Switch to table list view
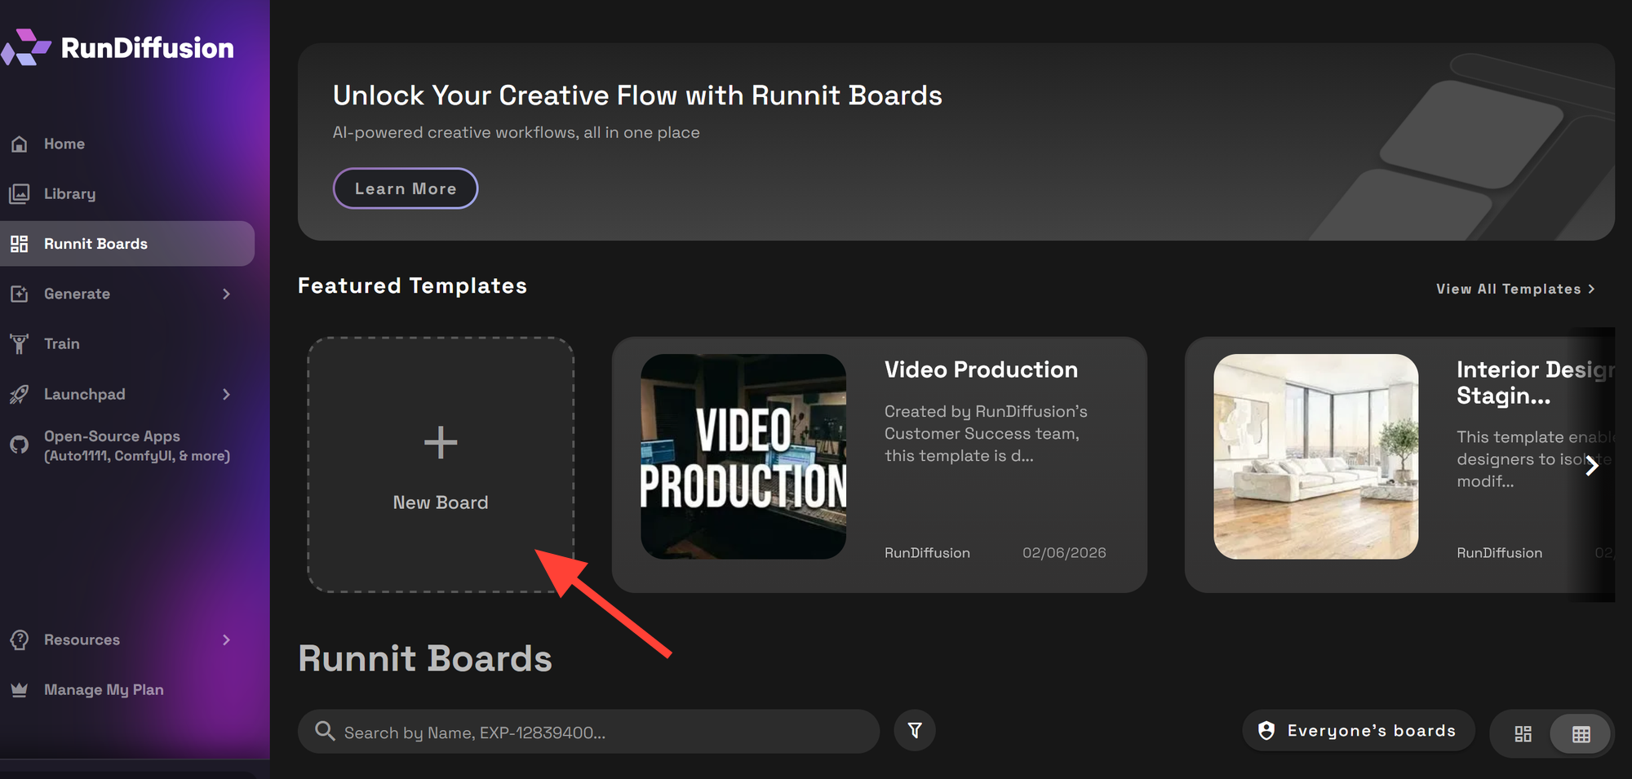The height and width of the screenshot is (779, 1632). point(1581,733)
